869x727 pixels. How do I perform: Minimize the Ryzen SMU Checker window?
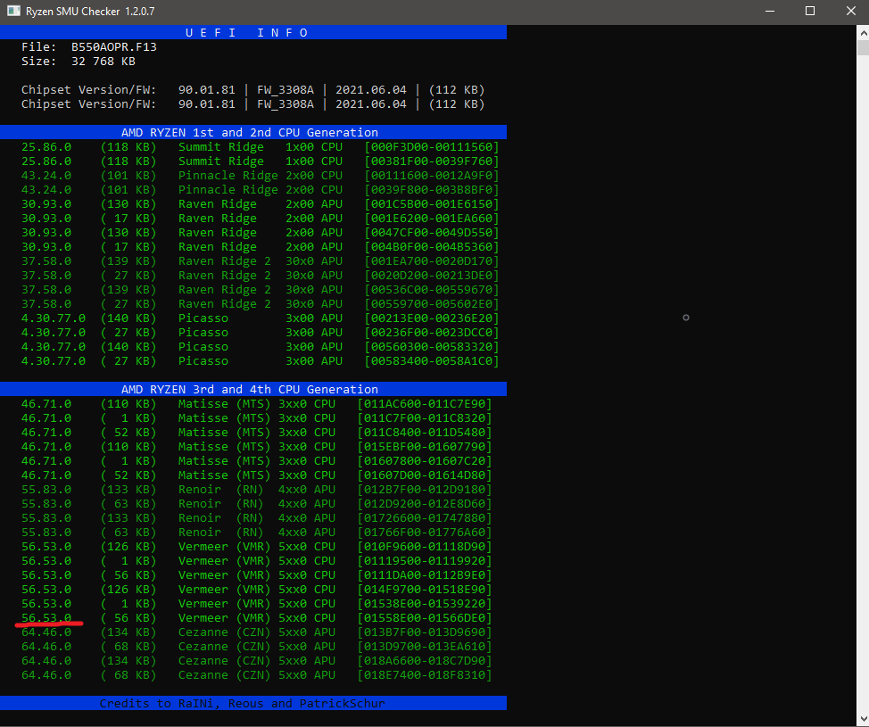[770, 11]
